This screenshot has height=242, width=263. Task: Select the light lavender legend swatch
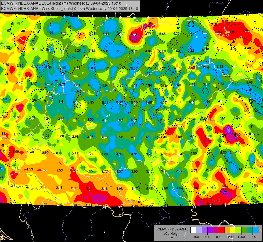click(199, 230)
